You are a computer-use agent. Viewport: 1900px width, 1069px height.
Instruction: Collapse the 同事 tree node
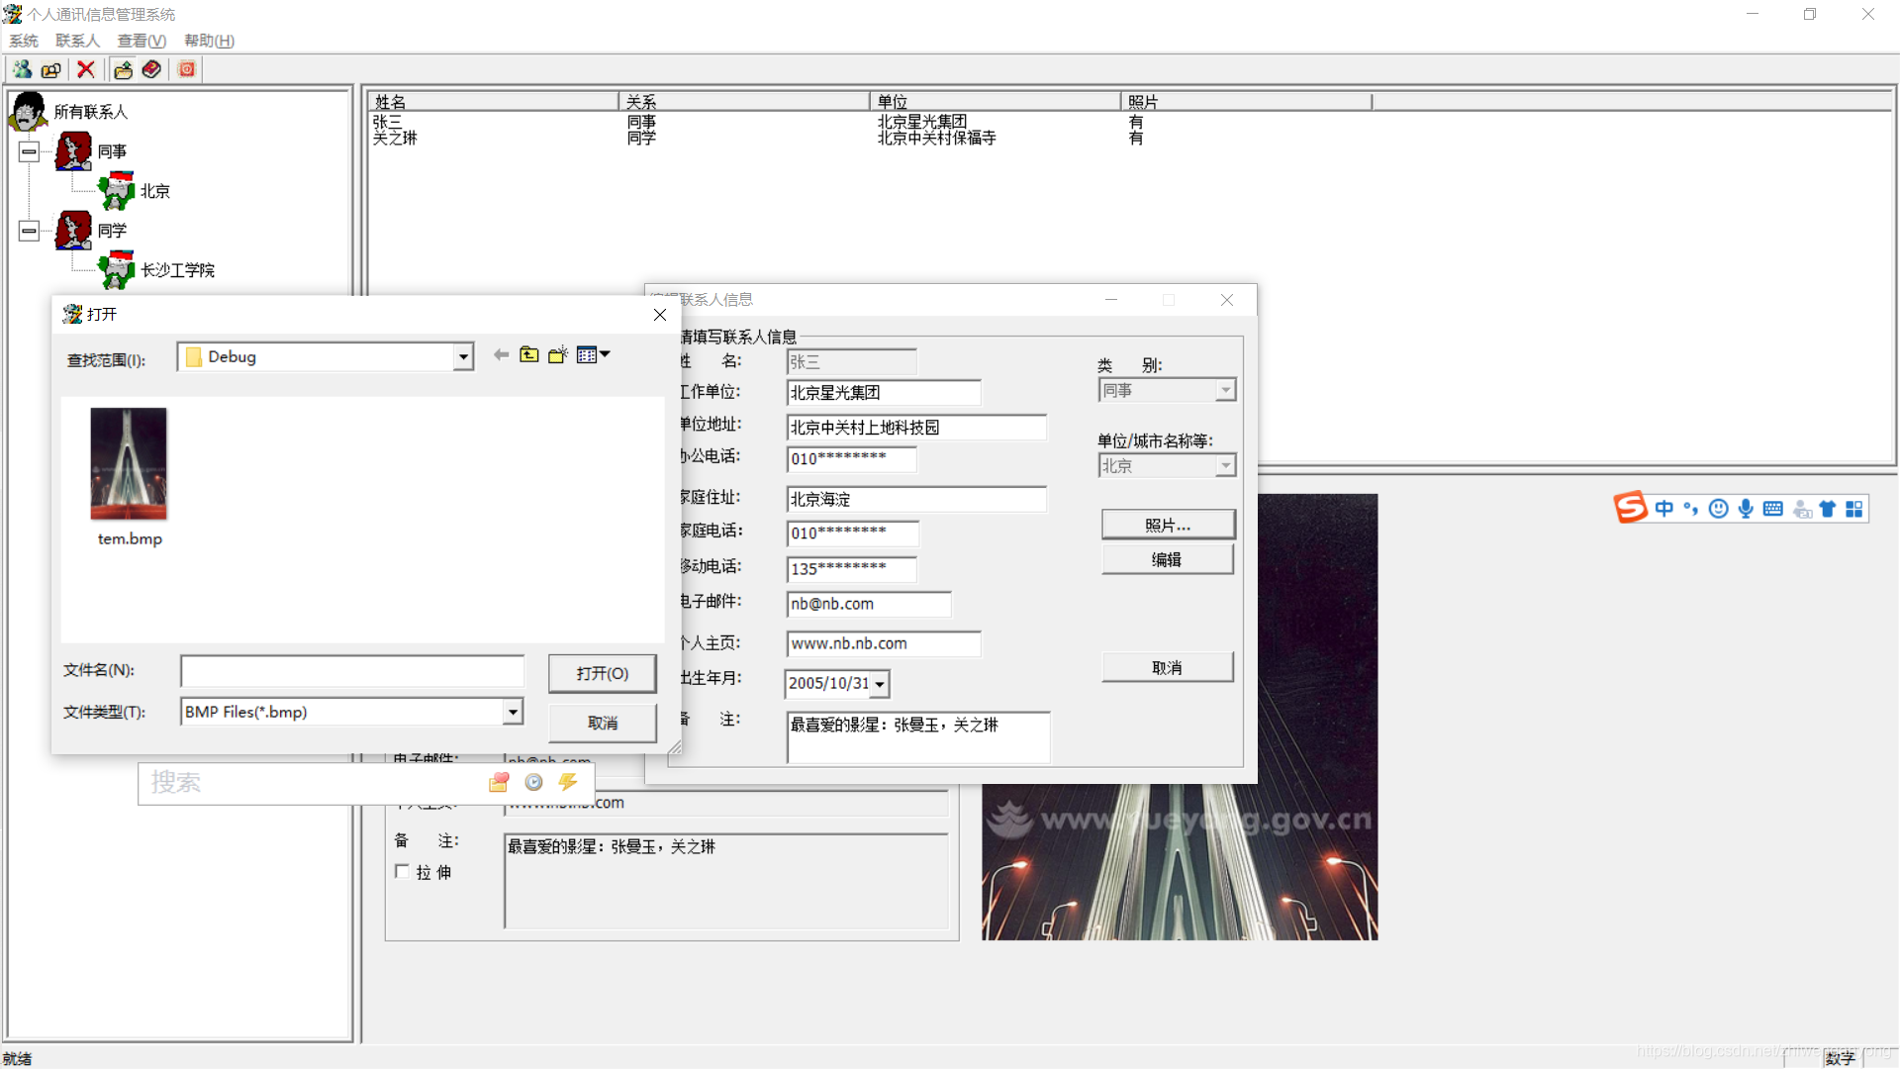[x=29, y=151]
